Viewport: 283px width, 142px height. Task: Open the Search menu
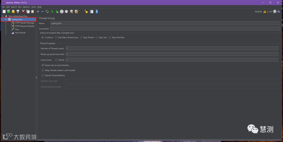tap(14, 7)
